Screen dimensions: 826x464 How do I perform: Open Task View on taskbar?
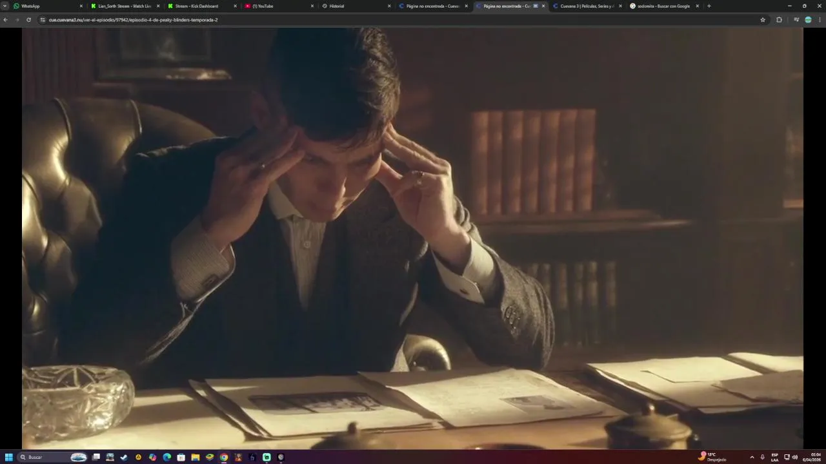96,457
